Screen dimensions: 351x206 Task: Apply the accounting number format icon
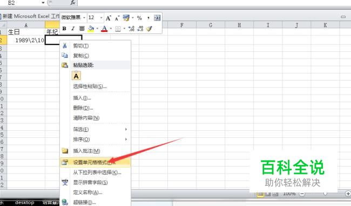pos(126,18)
